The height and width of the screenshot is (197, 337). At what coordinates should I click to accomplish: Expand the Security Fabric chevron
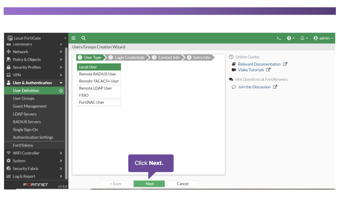61,169
